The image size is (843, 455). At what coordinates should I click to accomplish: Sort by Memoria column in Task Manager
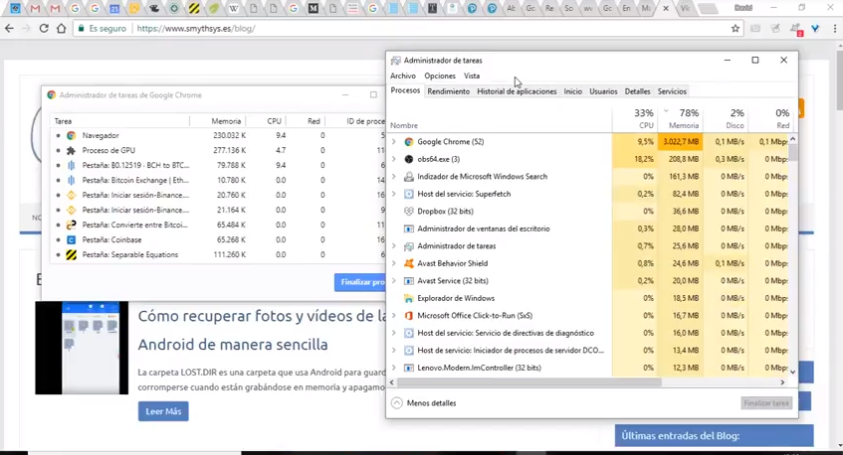(x=680, y=118)
